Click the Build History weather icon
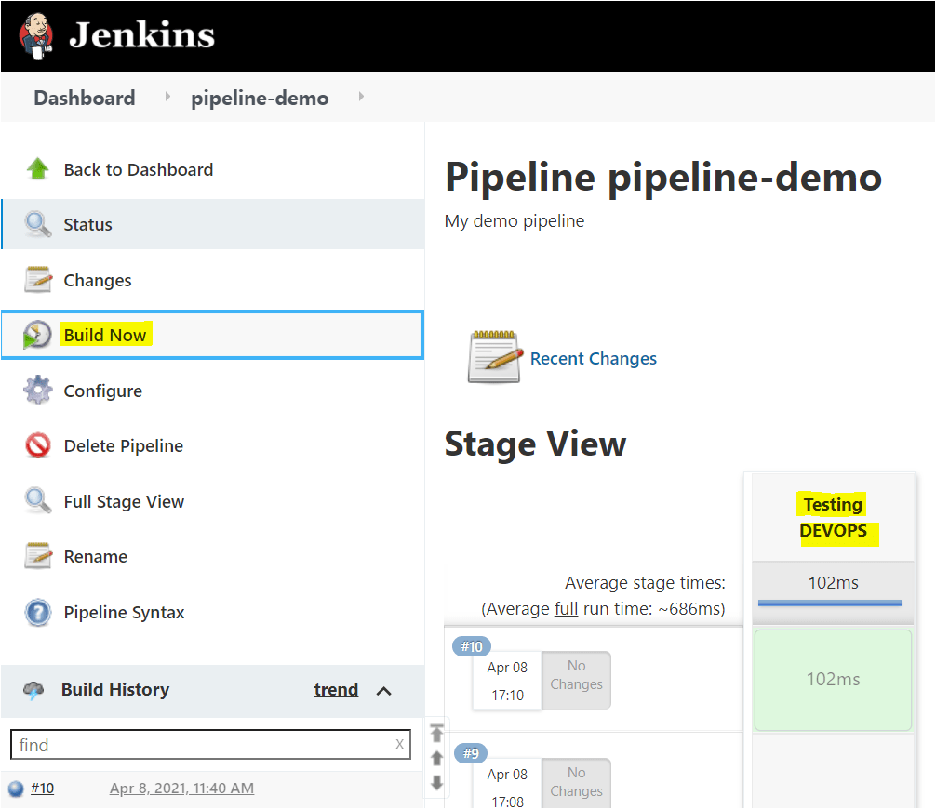The image size is (936, 809). (34, 689)
